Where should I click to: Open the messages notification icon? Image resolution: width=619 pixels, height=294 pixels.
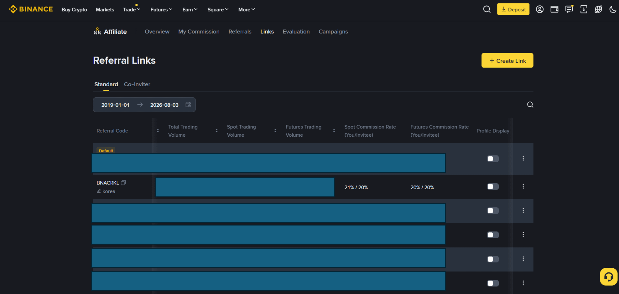coord(569,9)
